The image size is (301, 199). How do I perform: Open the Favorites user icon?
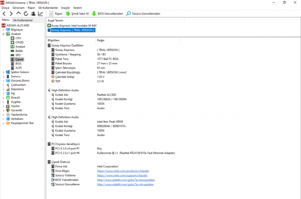click(33, 14)
